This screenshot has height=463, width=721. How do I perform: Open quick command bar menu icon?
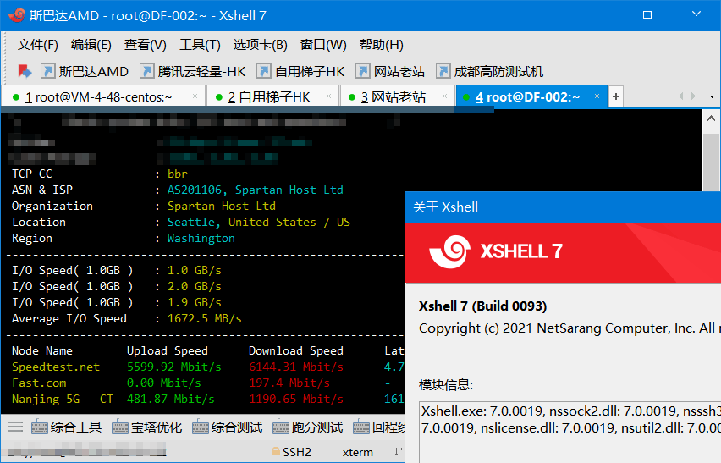point(15,427)
